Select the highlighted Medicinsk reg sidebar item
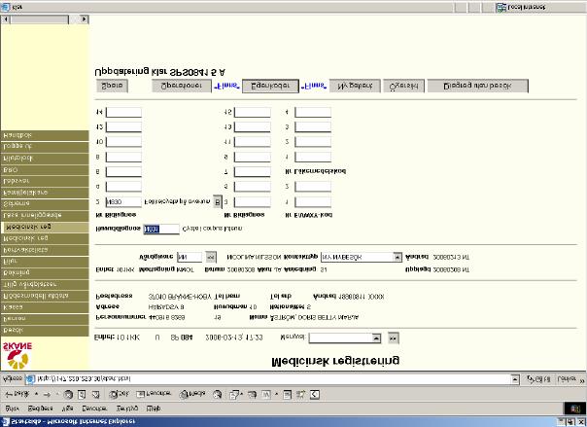 pyautogui.click(x=45, y=227)
